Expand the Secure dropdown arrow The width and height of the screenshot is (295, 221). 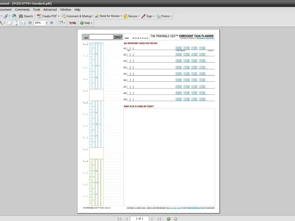pyautogui.click(x=139, y=16)
